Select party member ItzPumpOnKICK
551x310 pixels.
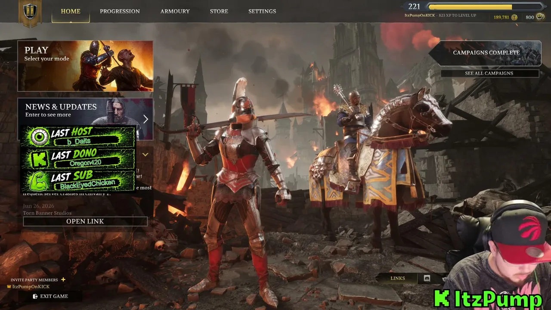pyautogui.click(x=31, y=287)
